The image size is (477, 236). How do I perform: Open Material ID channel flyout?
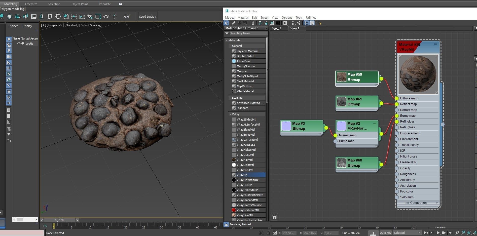point(285,23)
